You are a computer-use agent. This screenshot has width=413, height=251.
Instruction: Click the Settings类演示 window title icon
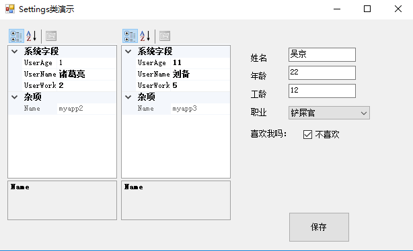point(10,9)
